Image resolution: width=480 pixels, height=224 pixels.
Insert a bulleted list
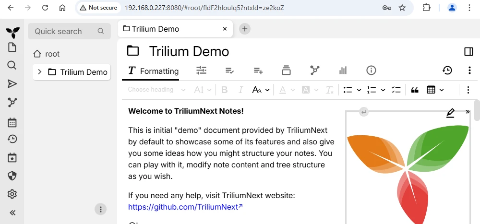pyautogui.click(x=348, y=90)
